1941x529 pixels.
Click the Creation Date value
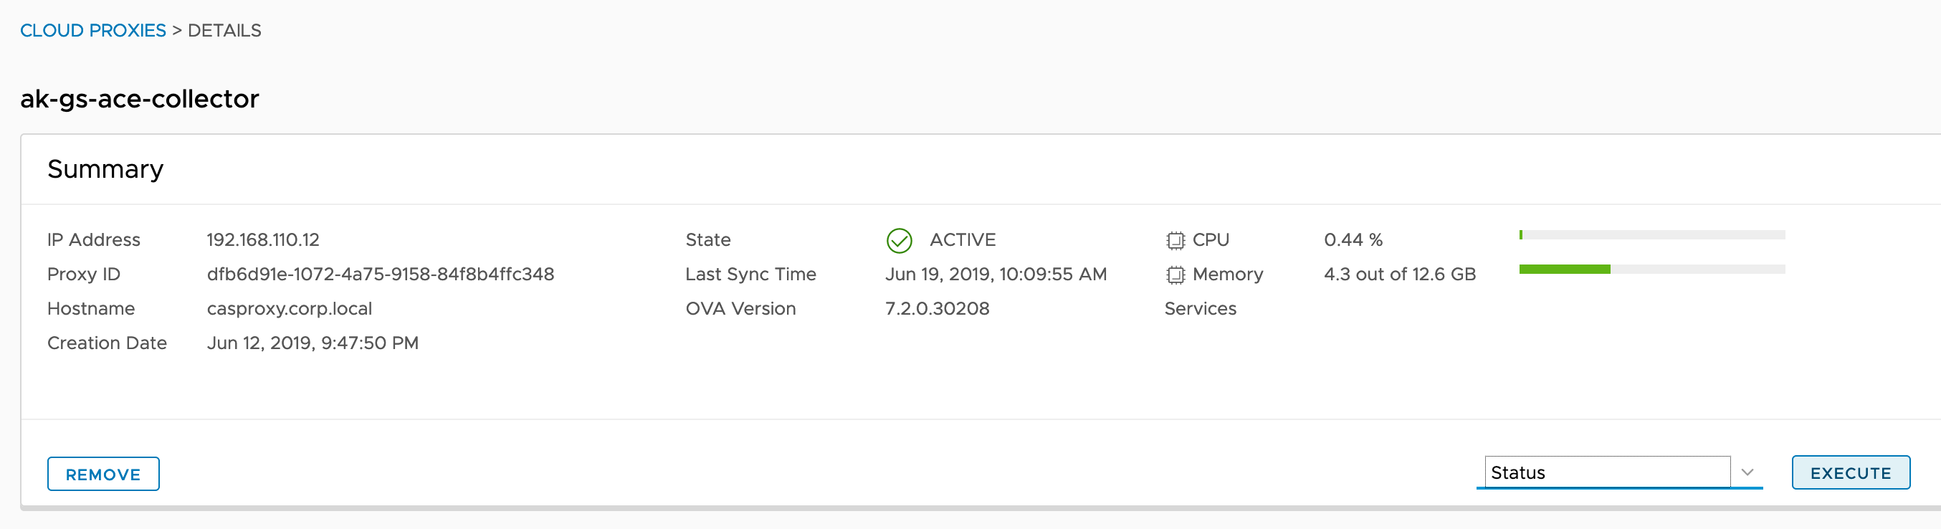tap(313, 343)
